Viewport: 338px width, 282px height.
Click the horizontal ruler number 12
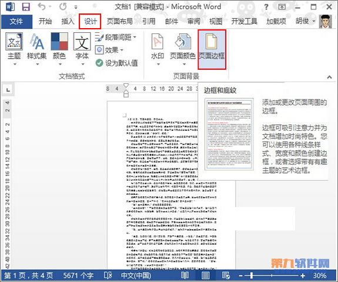(153, 89)
